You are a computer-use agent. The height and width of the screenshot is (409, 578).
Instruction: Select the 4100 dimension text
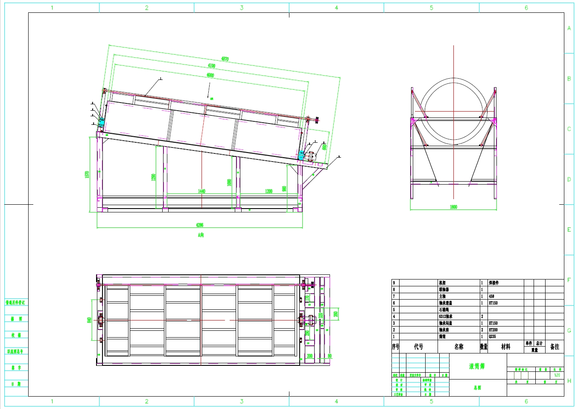pyautogui.click(x=212, y=66)
